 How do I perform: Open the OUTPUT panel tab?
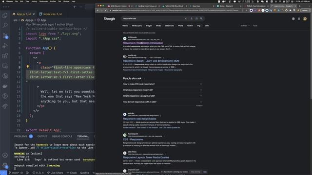pos(42,136)
